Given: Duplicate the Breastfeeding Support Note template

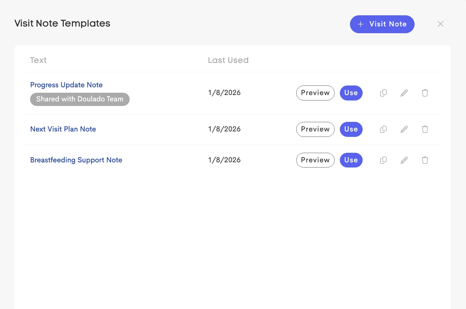Looking at the screenshot, I should (383, 160).
